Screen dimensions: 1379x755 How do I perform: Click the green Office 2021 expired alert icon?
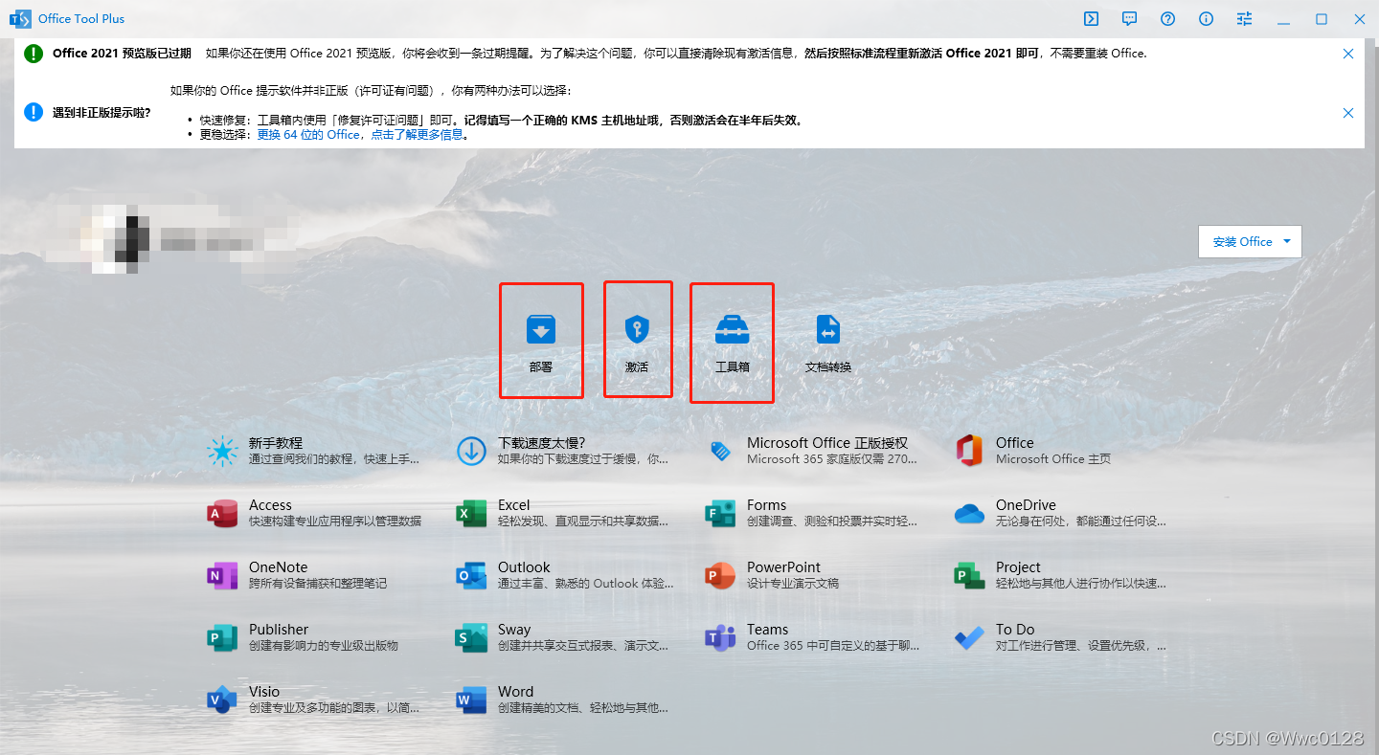coord(34,54)
